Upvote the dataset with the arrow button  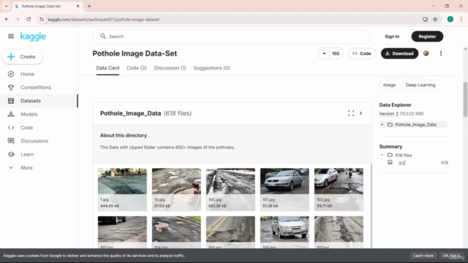point(324,53)
